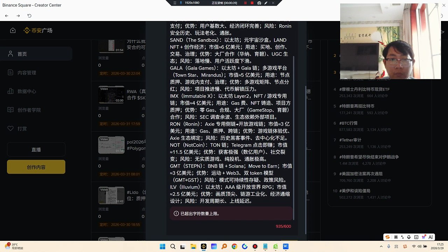
Task: Open Windows taskbar search
Action: tap(173, 247)
